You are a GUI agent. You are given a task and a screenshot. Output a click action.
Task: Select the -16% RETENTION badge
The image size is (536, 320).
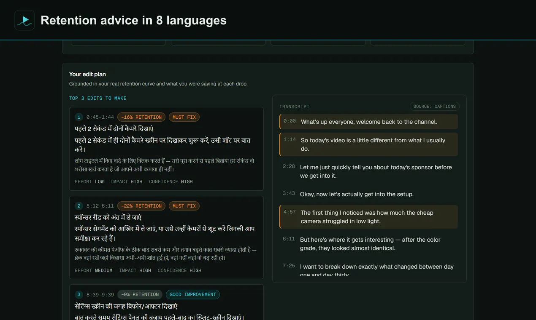[x=141, y=117]
